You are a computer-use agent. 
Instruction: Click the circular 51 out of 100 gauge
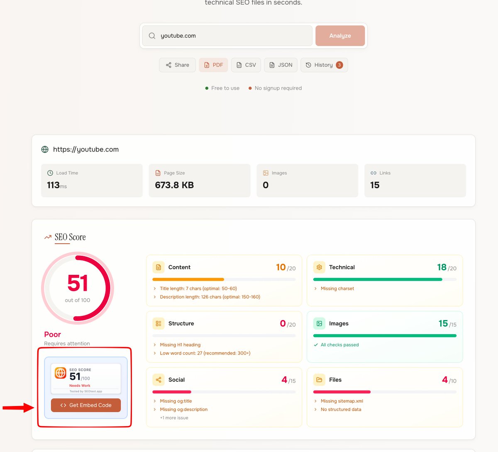(x=78, y=288)
